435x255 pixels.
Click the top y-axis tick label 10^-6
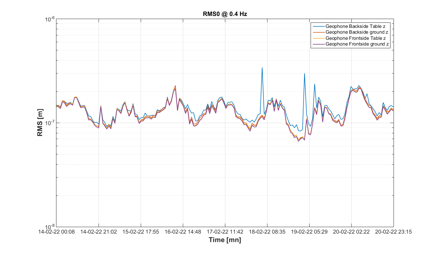pyautogui.click(x=50, y=19)
